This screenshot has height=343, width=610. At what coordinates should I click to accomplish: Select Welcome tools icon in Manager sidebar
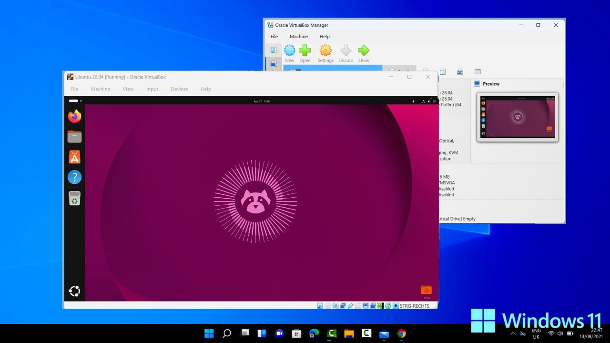click(x=274, y=50)
